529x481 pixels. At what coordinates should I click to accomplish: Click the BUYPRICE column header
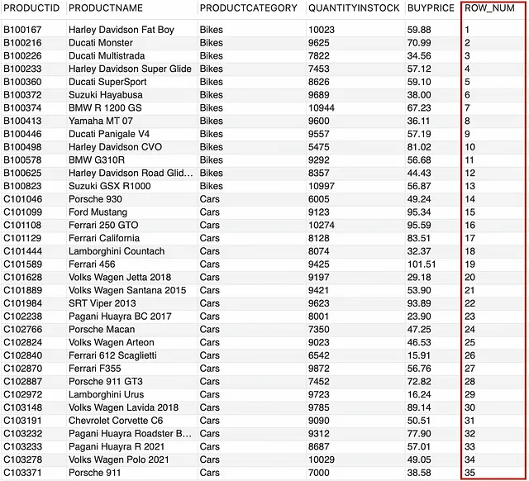tap(431, 7)
